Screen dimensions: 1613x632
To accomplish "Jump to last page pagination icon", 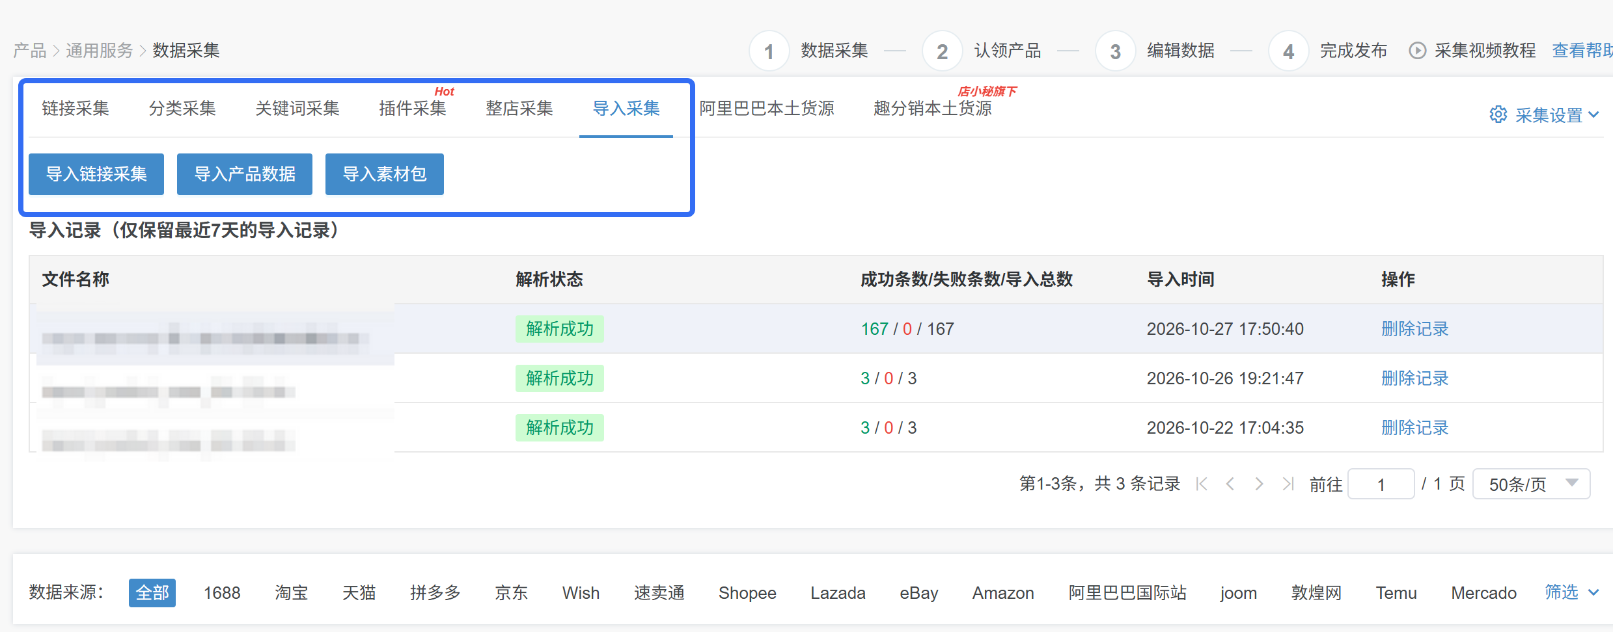I will point(1288,484).
